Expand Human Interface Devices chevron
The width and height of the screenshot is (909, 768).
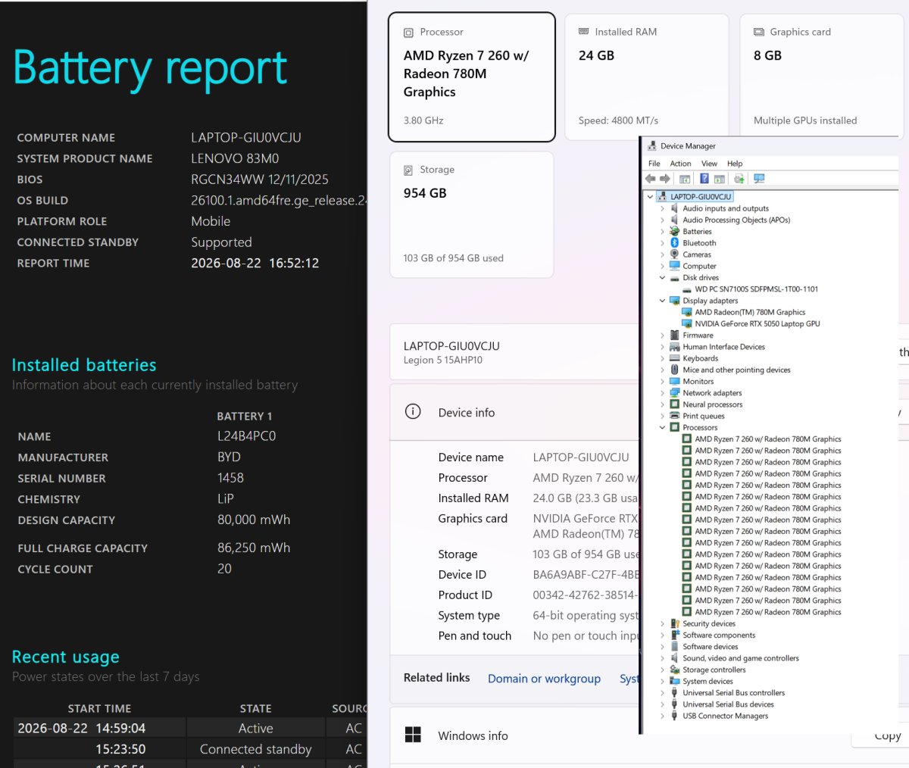662,347
